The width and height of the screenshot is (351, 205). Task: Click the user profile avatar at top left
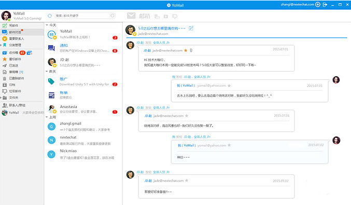6,16
